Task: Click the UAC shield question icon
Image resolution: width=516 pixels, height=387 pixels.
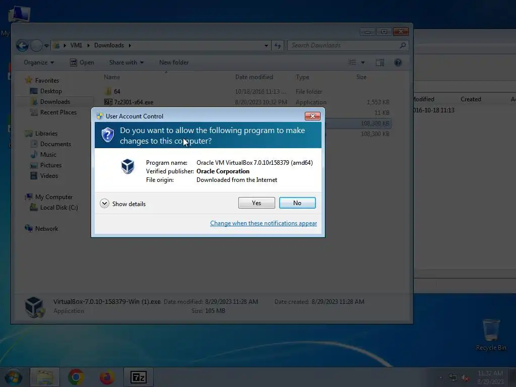Action: (x=108, y=135)
